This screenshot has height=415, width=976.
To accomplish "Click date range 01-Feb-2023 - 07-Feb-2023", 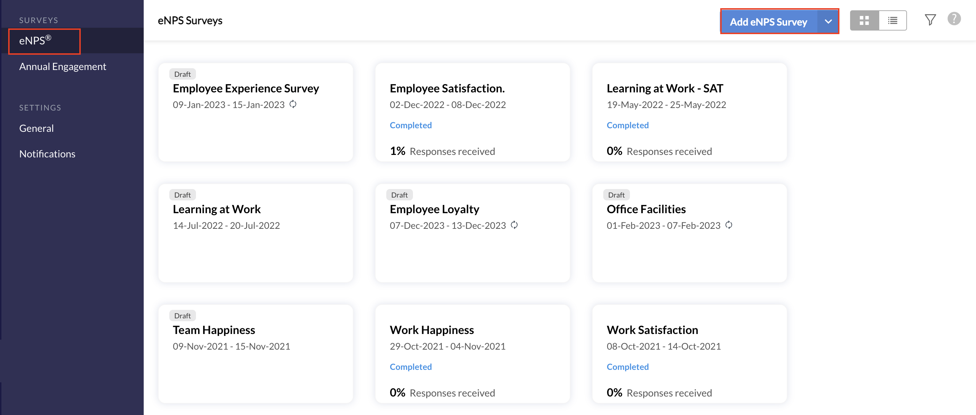I will point(663,225).
